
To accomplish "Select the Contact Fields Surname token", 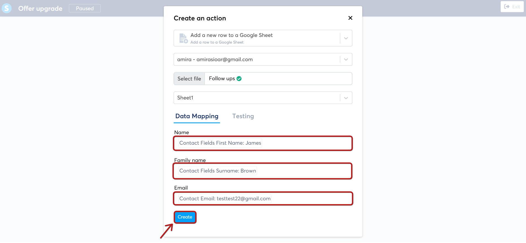I will 218,171.
